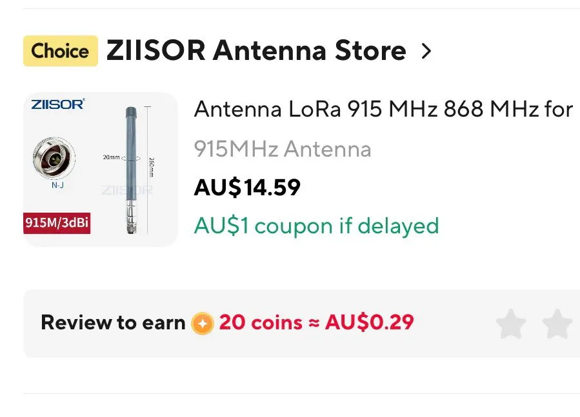Screen dimensions: 580x417
Task: Open Antenna LoRa 915 MHz product title
Action: point(384,109)
